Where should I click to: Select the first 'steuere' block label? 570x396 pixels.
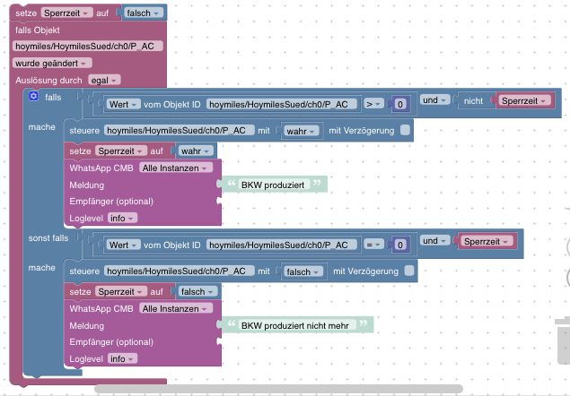pyautogui.click(x=84, y=130)
